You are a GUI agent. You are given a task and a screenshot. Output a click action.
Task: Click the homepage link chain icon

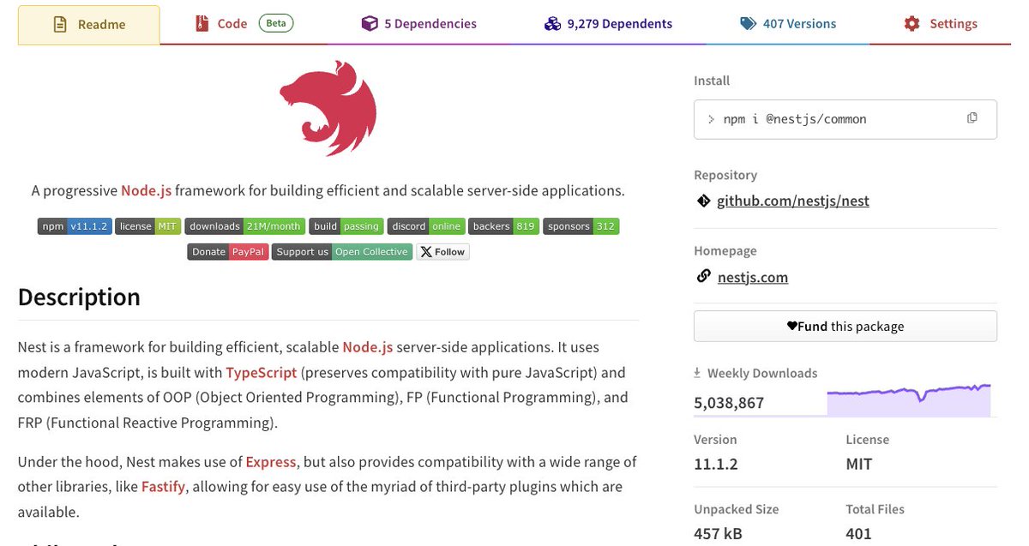click(703, 276)
